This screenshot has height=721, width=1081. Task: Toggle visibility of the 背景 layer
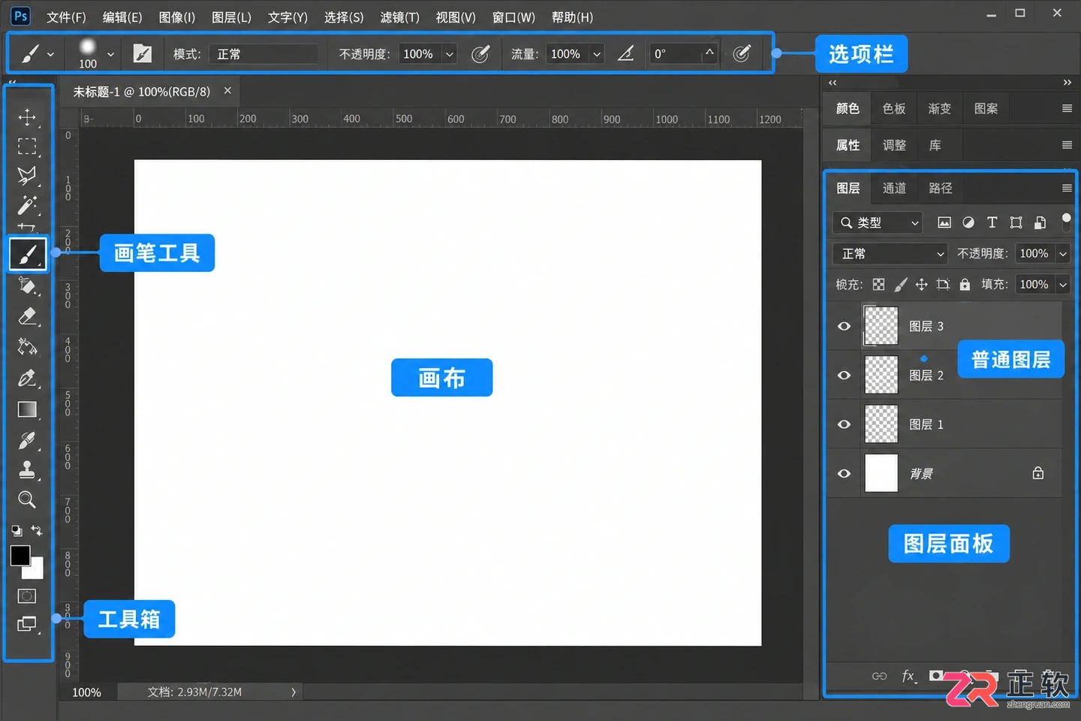(844, 473)
